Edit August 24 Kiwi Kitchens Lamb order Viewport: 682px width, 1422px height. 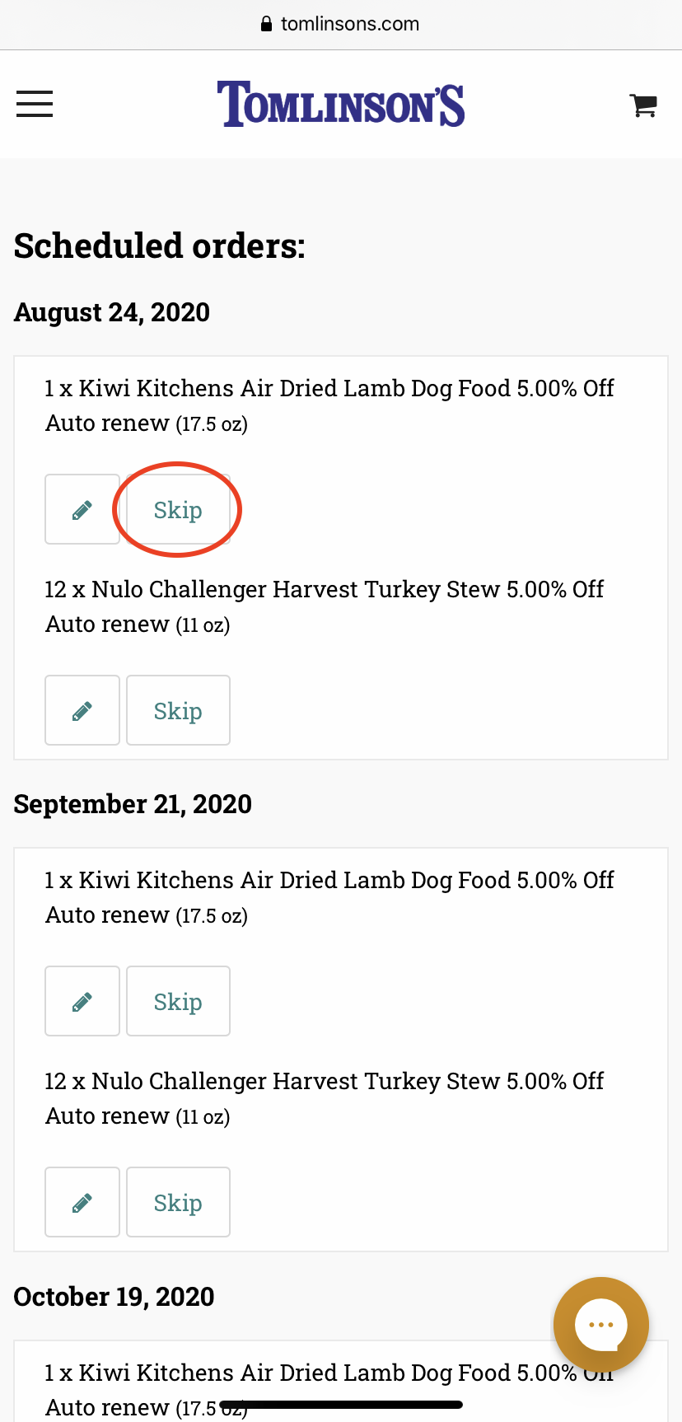(82, 510)
